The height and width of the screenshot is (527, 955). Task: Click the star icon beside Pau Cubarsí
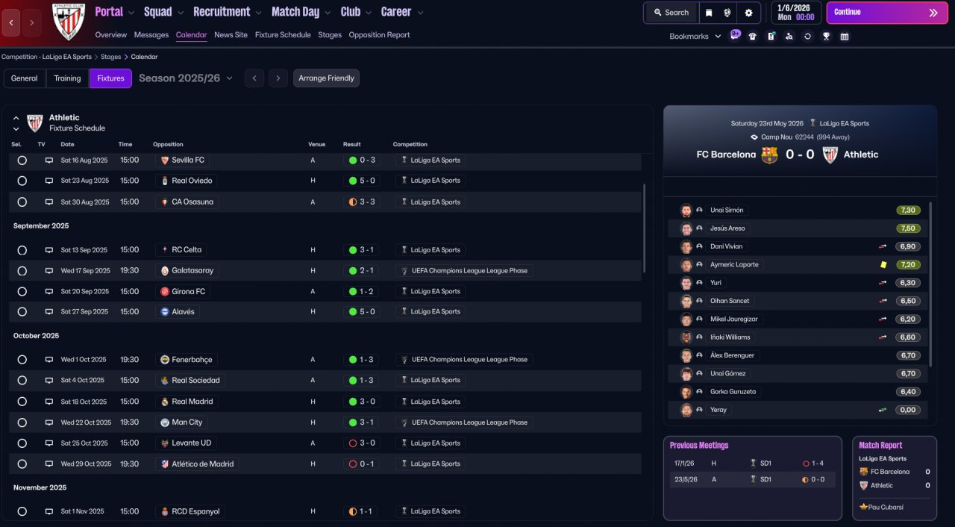[x=864, y=507]
